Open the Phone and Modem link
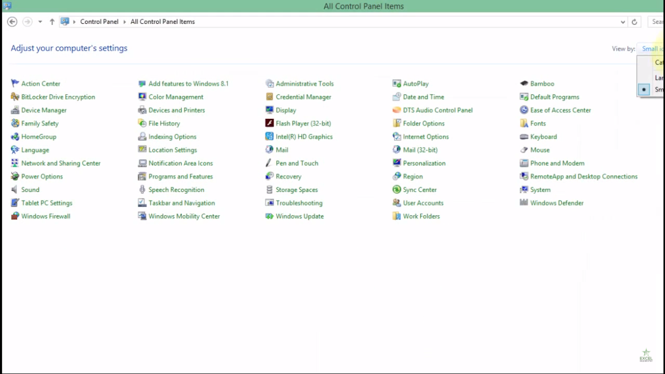The width and height of the screenshot is (665, 374). click(557, 163)
